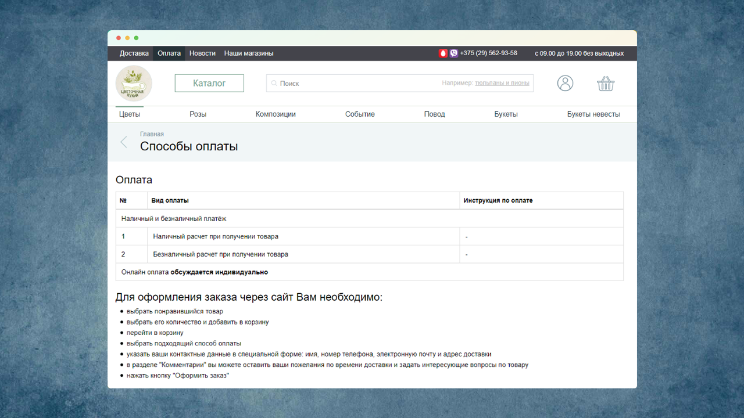Click the Наличный и безналичный платёж row
This screenshot has width=744, height=418.
point(370,219)
